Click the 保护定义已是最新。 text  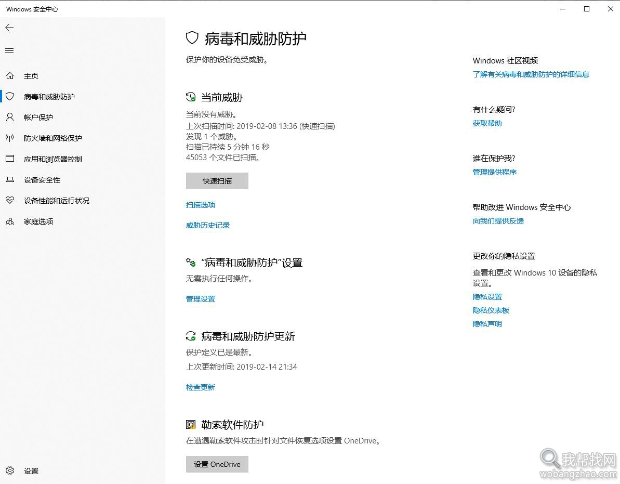[x=219, y=352]
